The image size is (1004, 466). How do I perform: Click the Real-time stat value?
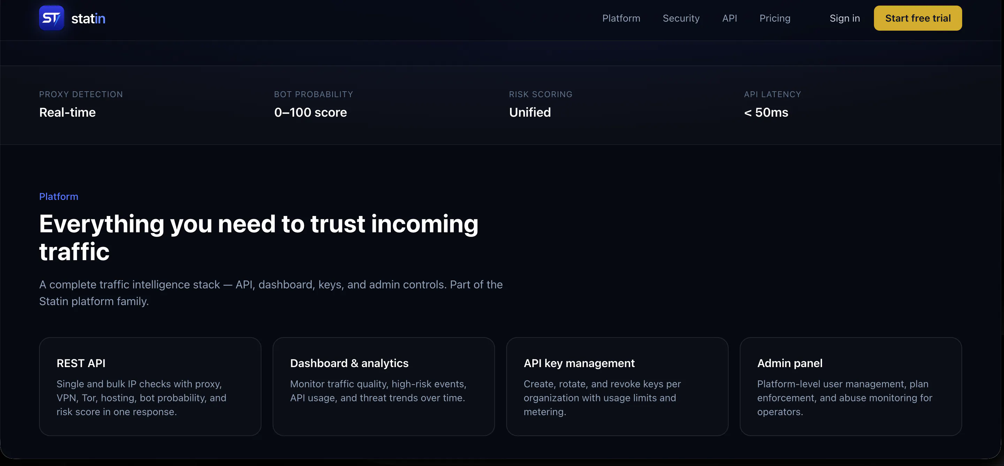67,112
